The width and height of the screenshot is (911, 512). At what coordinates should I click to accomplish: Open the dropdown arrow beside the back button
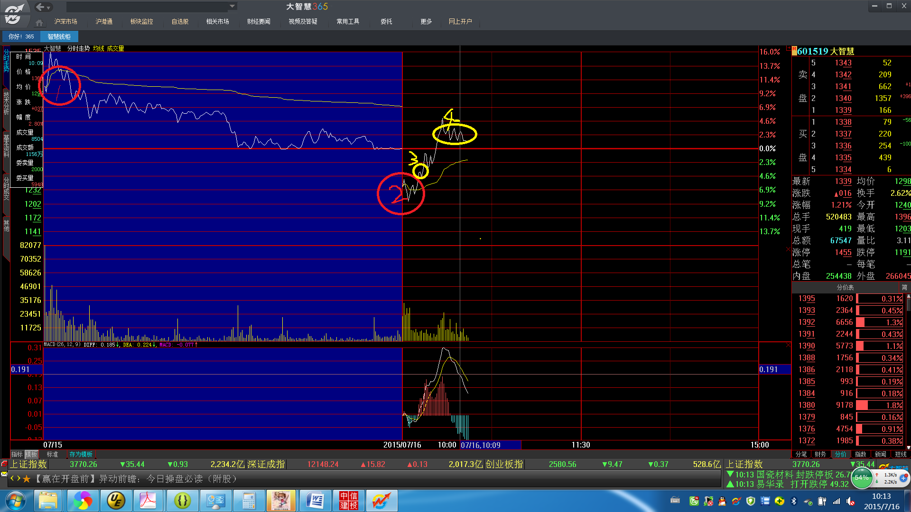[48, 8]
